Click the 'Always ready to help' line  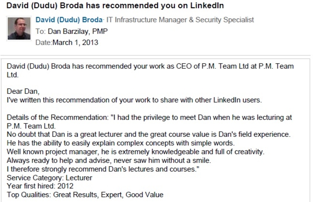109,160
